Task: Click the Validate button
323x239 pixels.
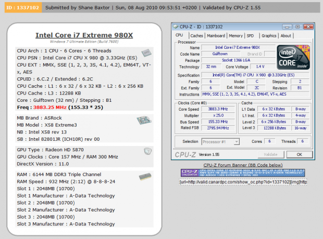Action: coord(271,154)
